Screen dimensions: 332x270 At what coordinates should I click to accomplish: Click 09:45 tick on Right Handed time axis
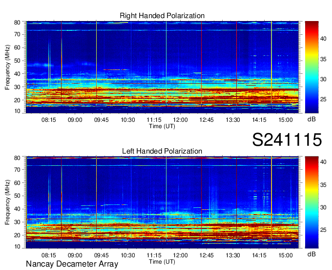(102, 120)
